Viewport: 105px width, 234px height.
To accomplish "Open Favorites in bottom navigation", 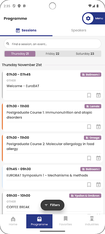I will (66, 221).
